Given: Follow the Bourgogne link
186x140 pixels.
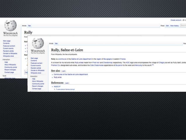Looking at the screenshot, I should click(x=108, y=59).
